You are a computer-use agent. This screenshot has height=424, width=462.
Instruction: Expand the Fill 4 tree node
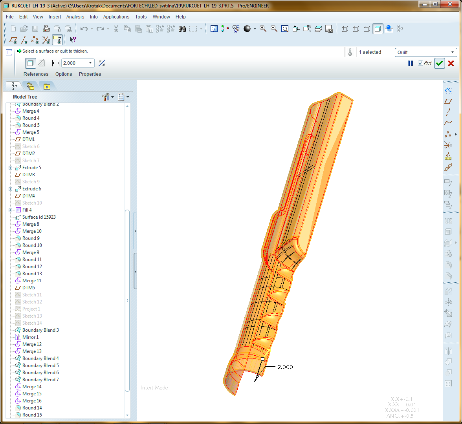pos(10,210)
